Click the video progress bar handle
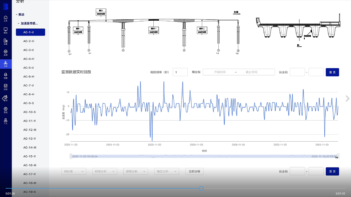 click(201, 188)
